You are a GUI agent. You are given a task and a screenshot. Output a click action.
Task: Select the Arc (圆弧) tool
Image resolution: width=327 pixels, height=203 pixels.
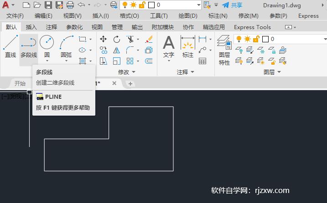click(x=66, y=46)
